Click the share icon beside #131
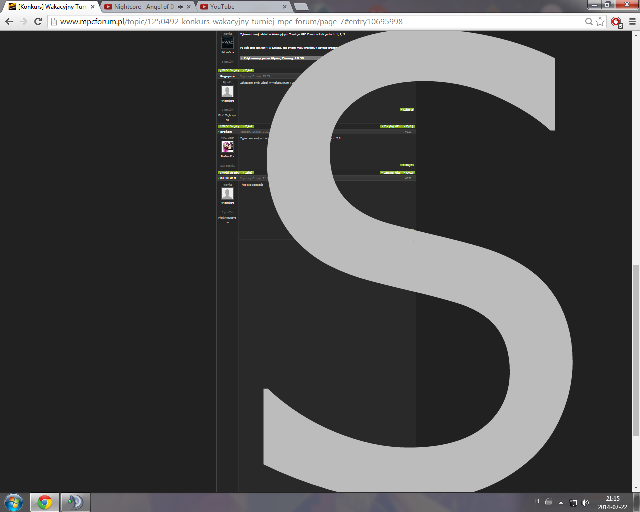 click(x=414, y=178)
